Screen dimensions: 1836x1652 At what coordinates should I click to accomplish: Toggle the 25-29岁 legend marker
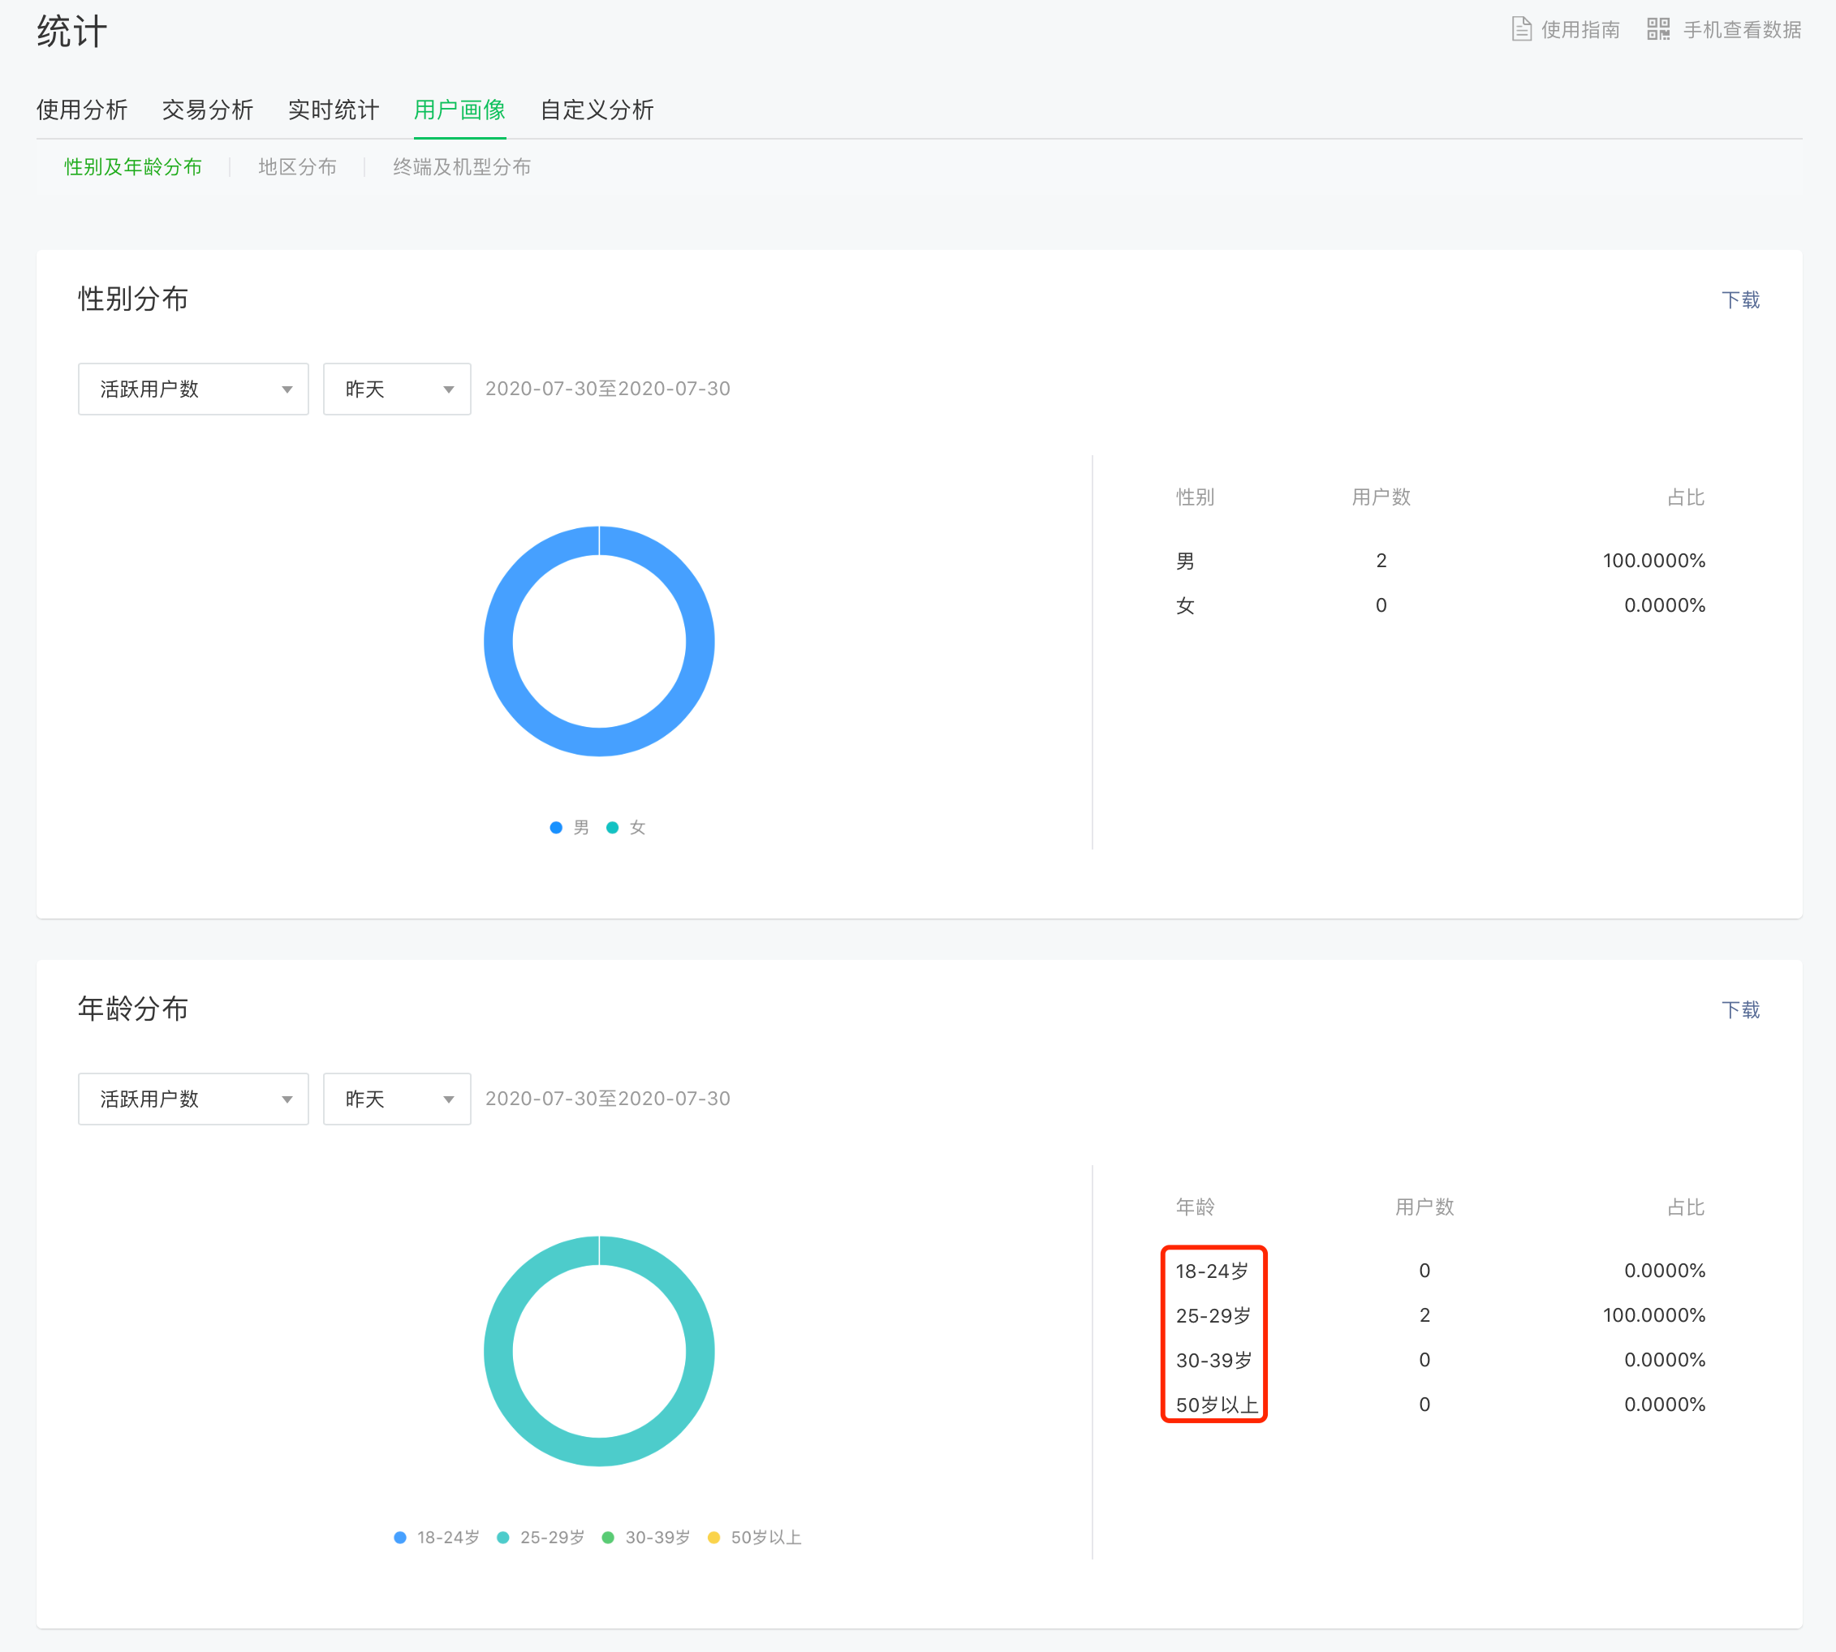point(503,1537)
